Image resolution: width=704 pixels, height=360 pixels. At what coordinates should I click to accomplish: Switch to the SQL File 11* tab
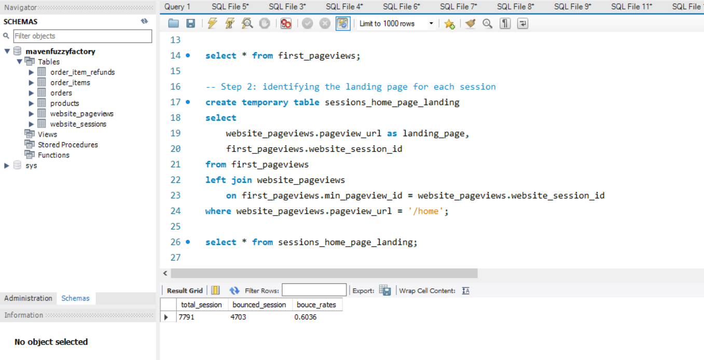632,6
